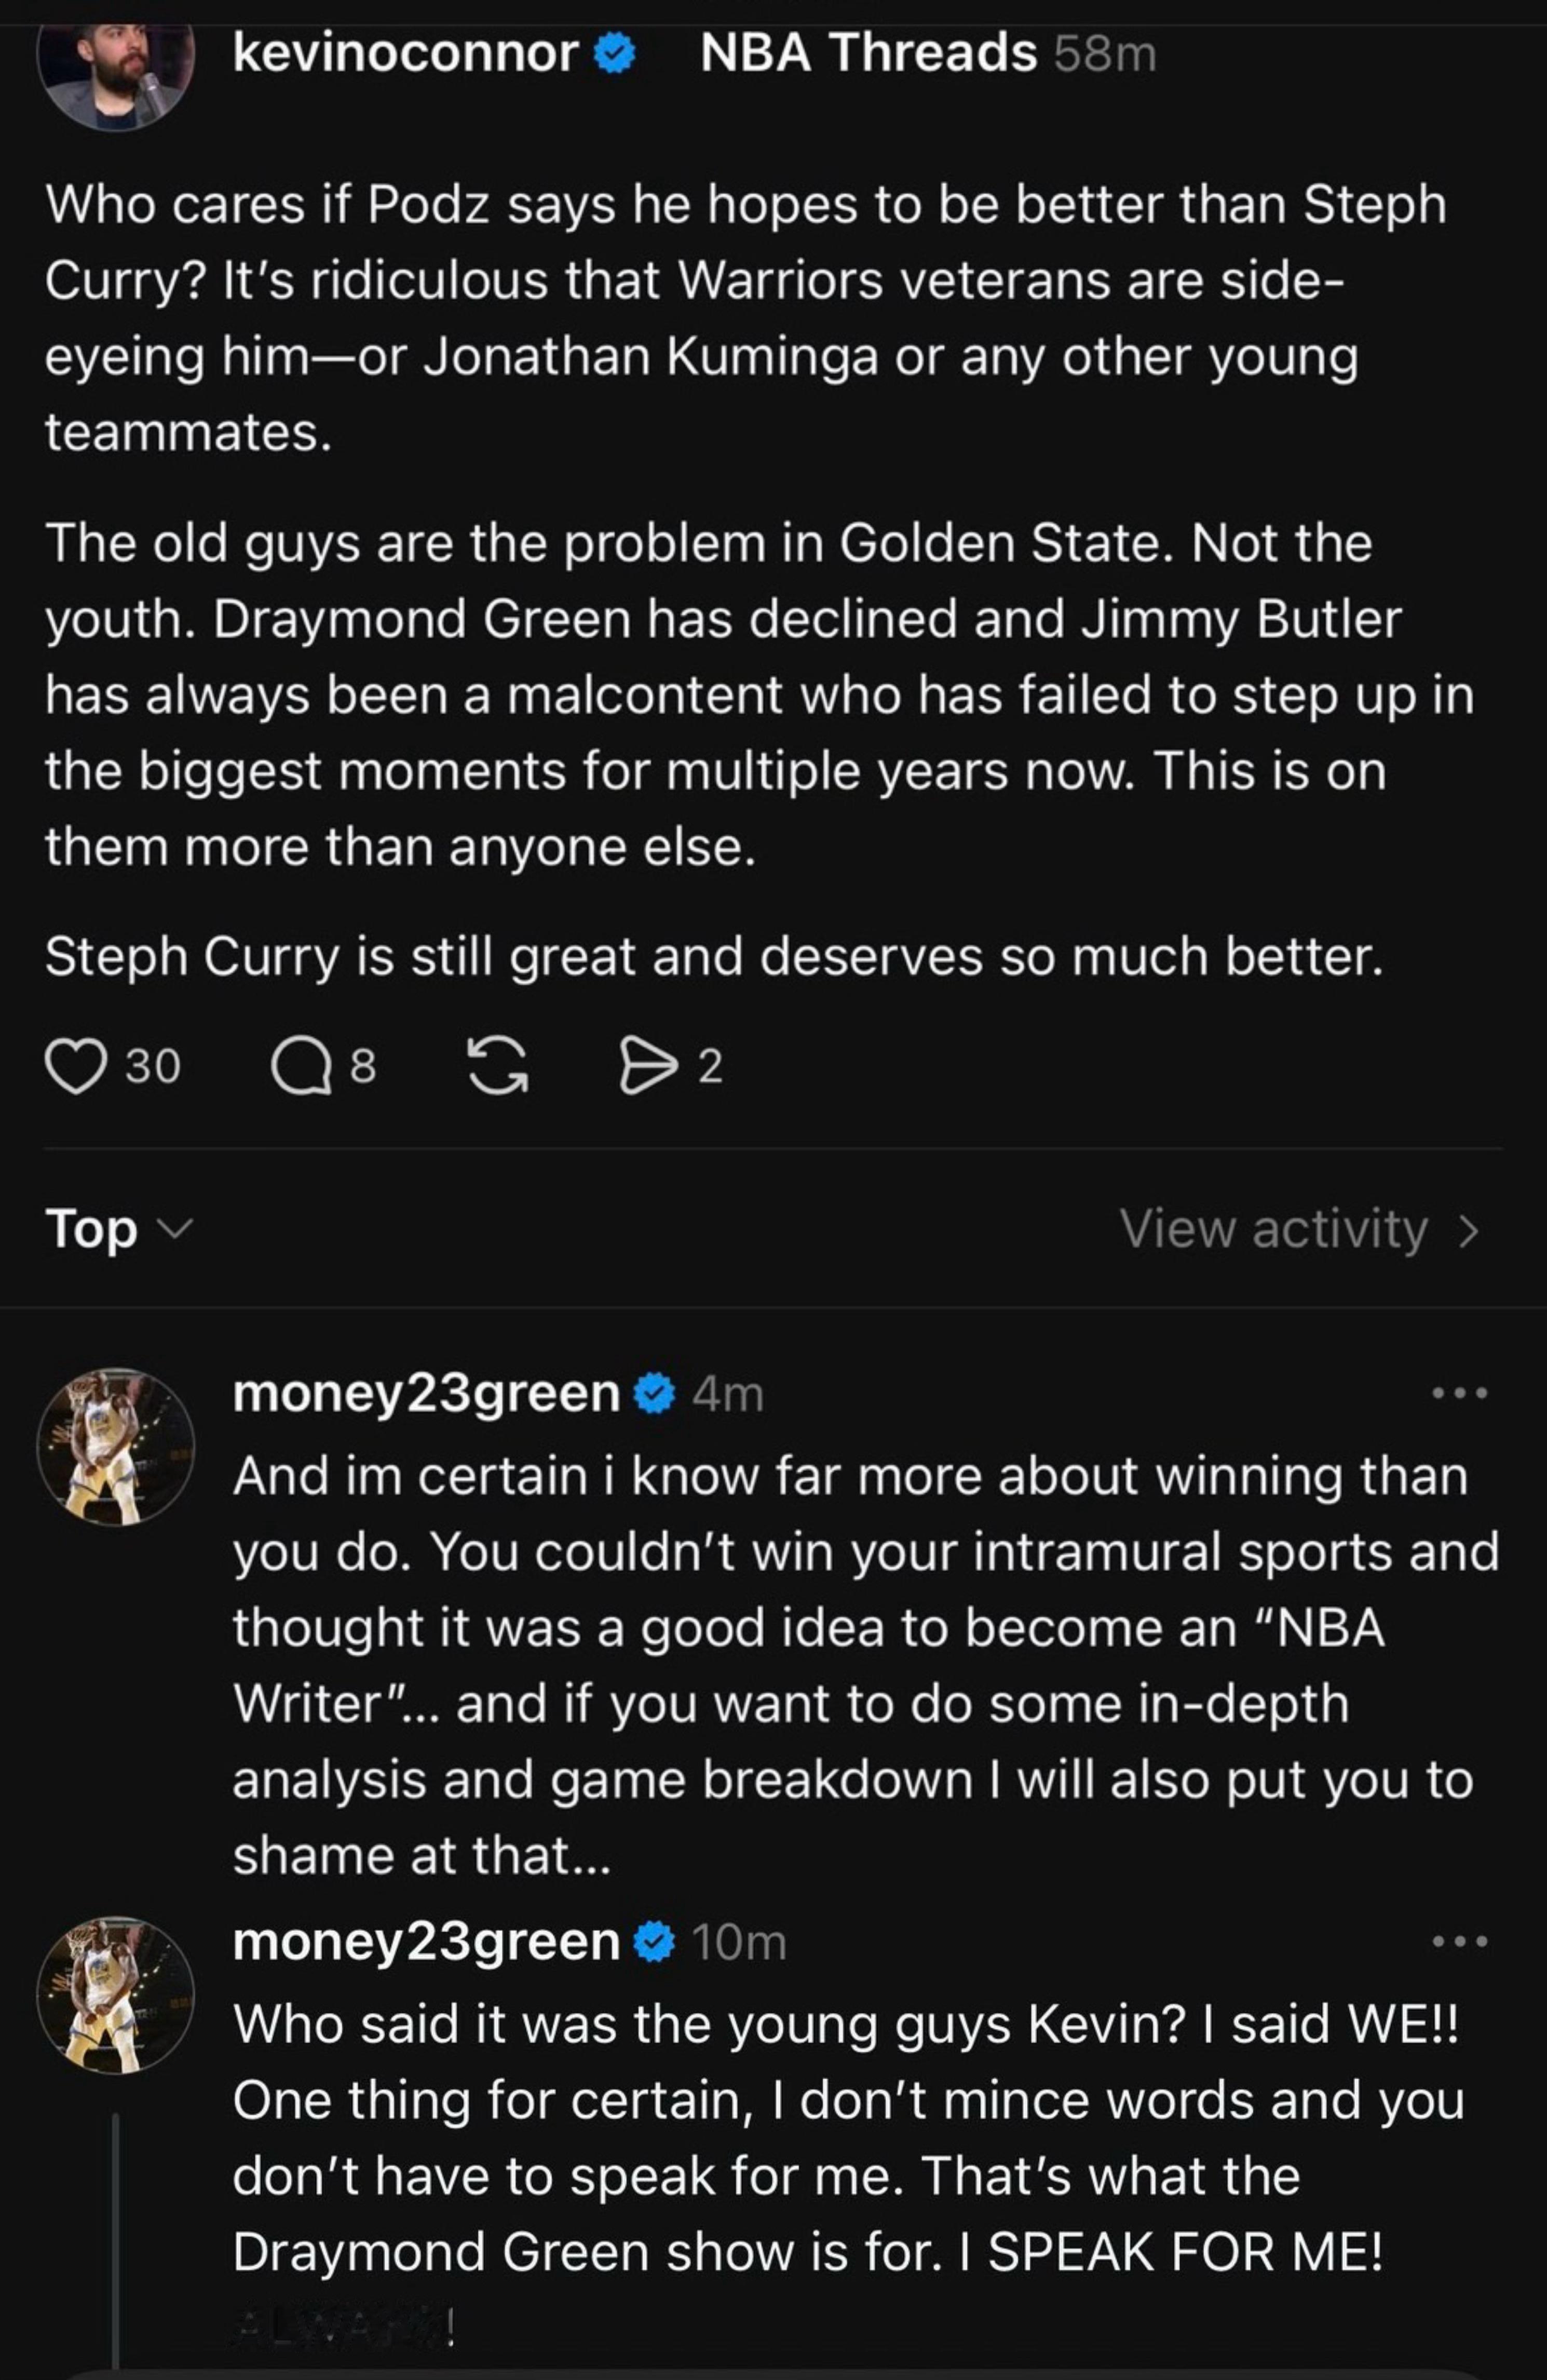Image resolution: width=1547 pixels, height=2380 pixels.
Task: View money23green's avatar on the 10m reply
Action: [x=116, y=1995]
